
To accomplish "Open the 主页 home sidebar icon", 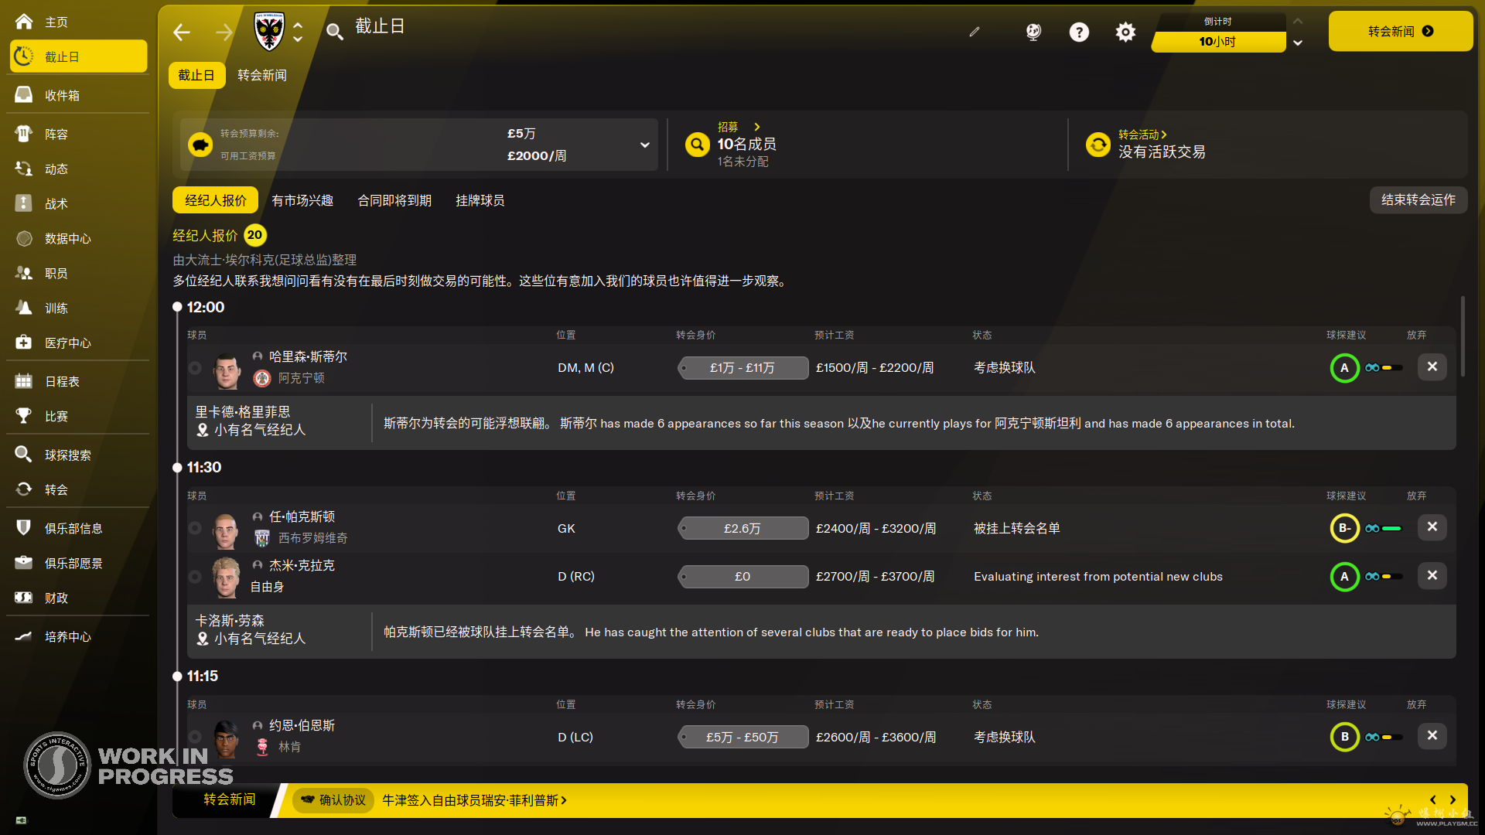I will tap(24, 22).
